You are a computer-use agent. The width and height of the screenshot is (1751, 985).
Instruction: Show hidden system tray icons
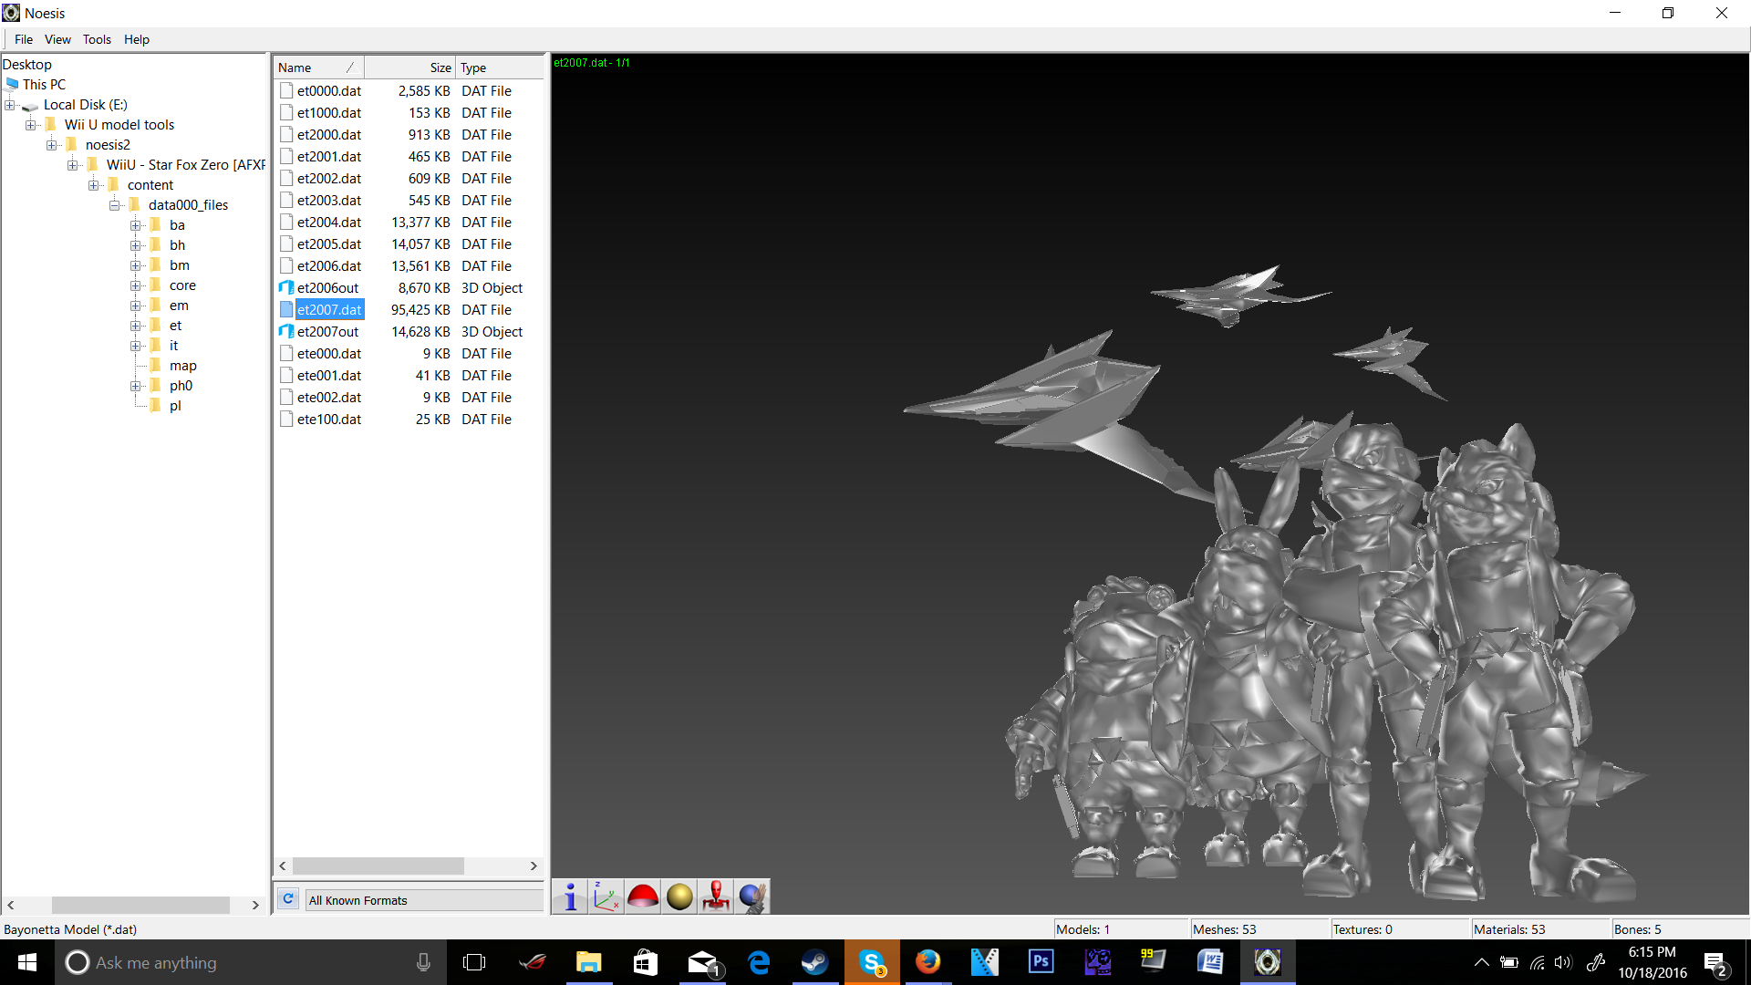[x=1481, y=962]
